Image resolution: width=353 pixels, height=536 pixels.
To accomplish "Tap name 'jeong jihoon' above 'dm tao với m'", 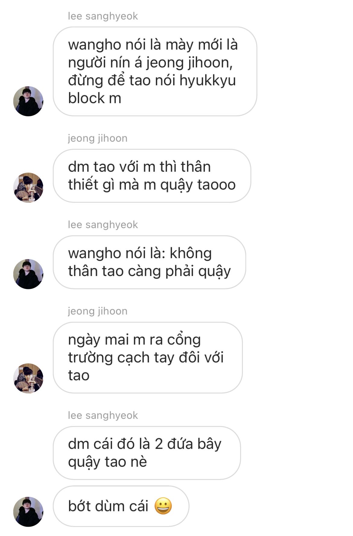I will [x=98, y=138].
